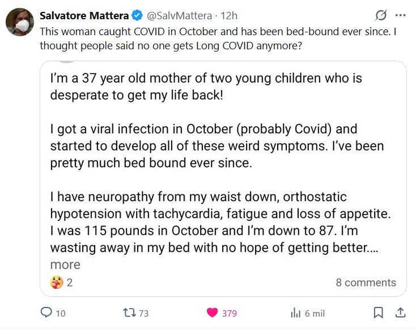Image resolution: width=416 pixels, height=333 pixels.
Task: Repost using the retweet arrows icon
Action: click(129, 313)
